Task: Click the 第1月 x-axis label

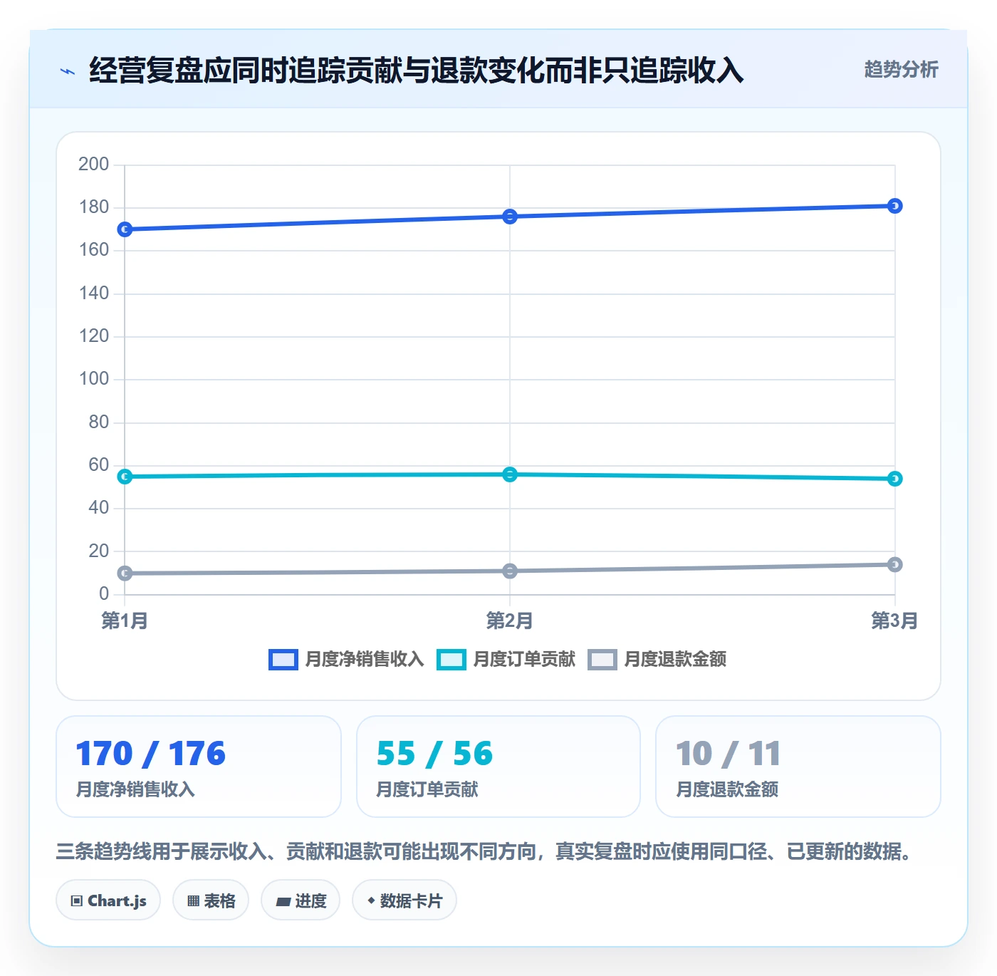Action: click(x=125, y=621)
